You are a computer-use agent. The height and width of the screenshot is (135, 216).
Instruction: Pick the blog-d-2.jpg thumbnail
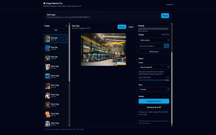click(48, 77)
